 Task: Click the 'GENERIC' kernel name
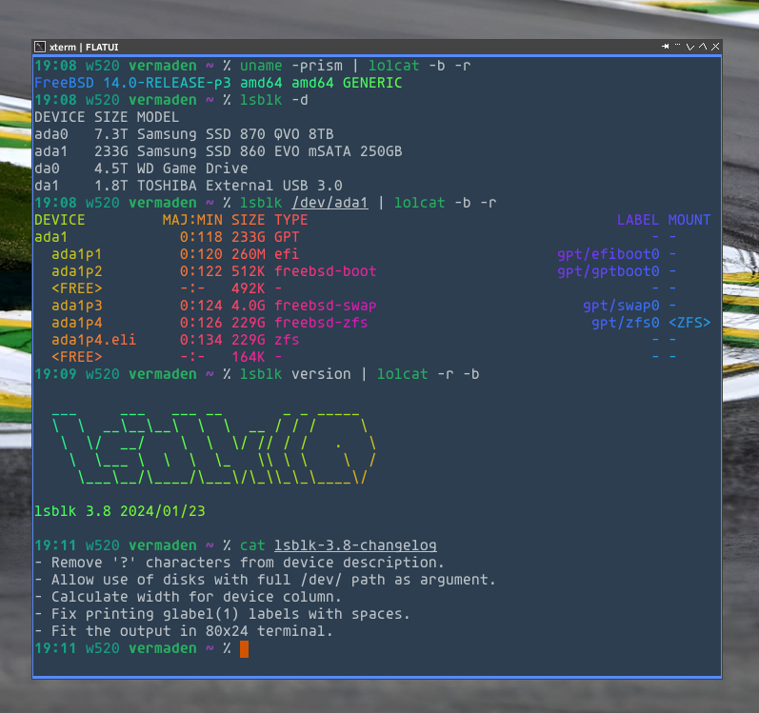[x=372, y=83]
